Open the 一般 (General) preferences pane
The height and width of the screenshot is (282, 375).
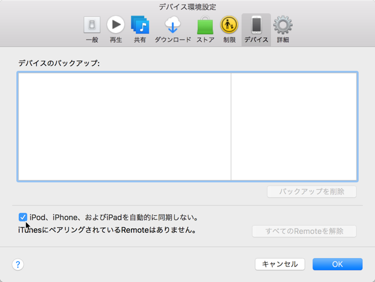pyautogui.click(x=92, y=29)
